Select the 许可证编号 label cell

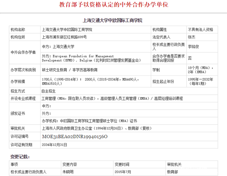[25, 136]
